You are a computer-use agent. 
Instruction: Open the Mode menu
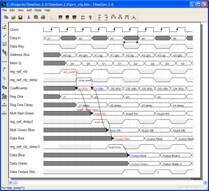click(x=38, y=10)
